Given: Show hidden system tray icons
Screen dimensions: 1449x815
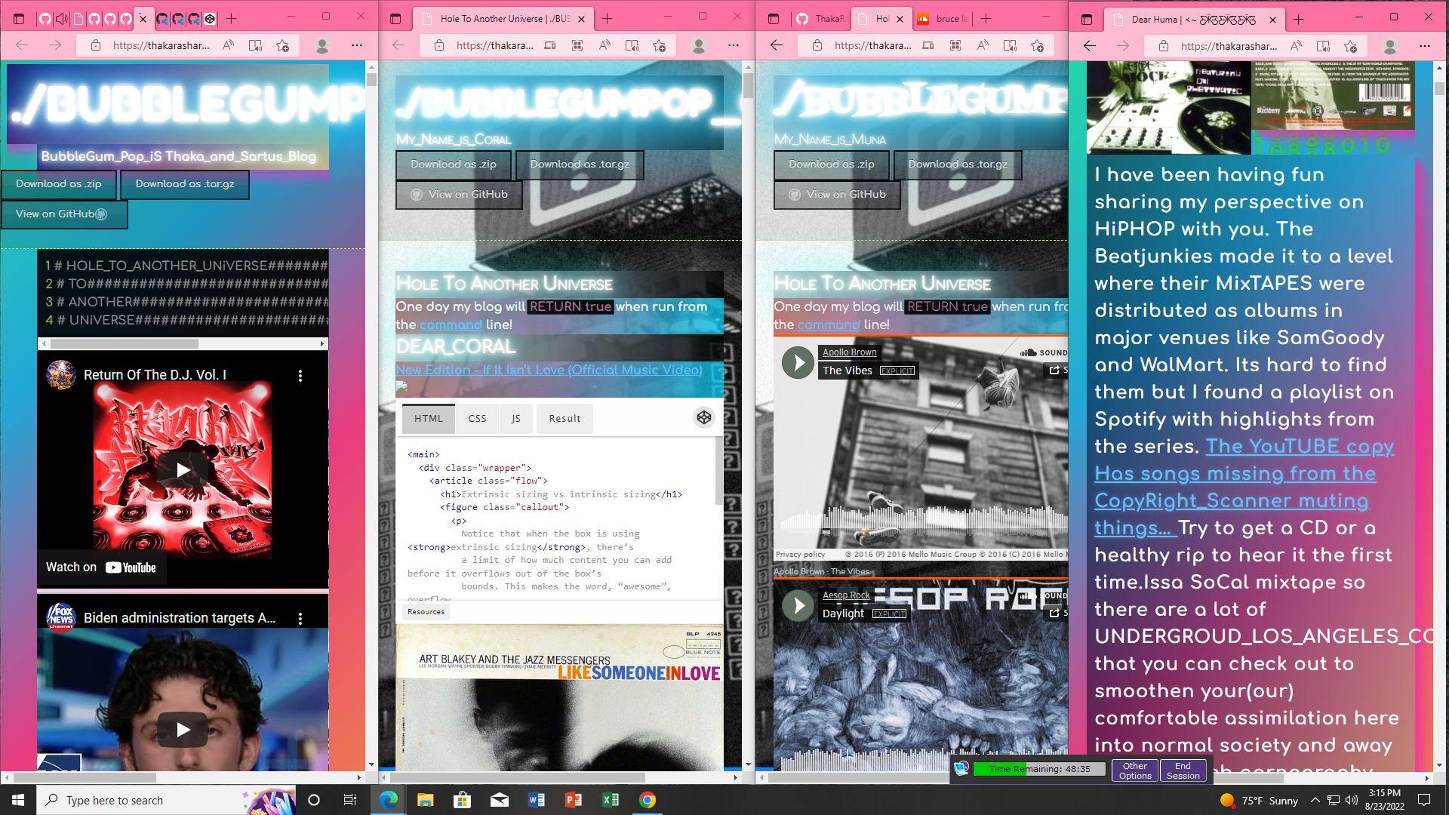Looking at the screenshot, I should pyautogui.click(x=1315, y=800).
